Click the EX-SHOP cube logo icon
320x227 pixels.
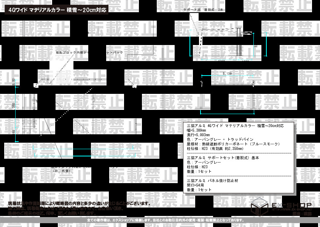[260, 206]
